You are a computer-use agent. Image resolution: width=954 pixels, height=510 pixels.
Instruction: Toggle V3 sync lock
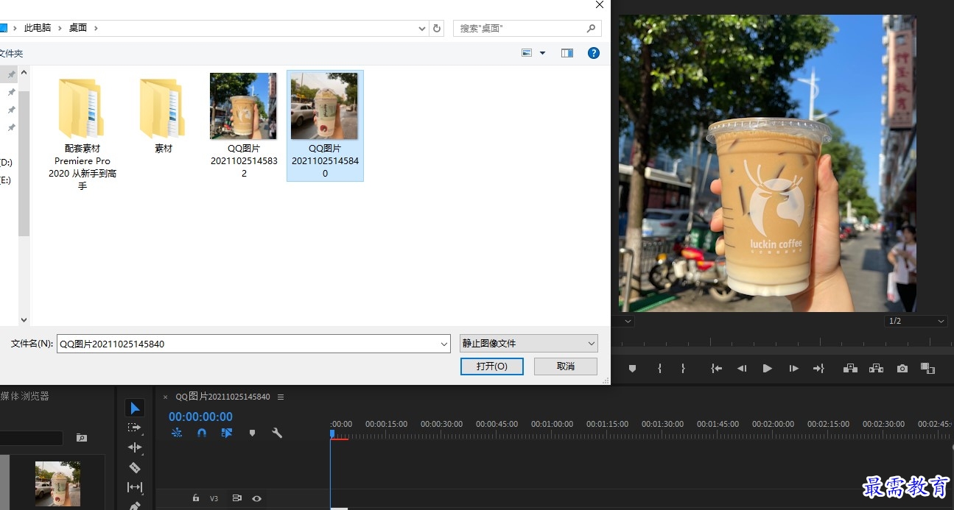[236, 498]
